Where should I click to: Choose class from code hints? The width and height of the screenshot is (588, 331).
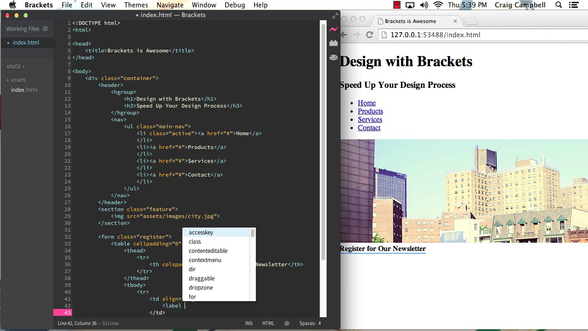pos(216,242)
